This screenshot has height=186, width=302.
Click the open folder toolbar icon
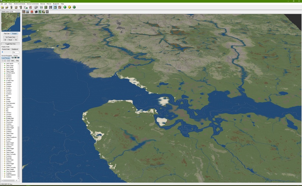point(7,7)
